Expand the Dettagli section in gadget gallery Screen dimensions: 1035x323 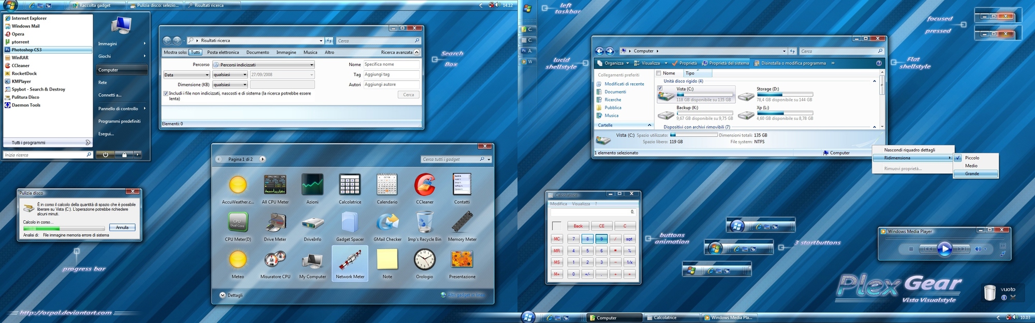pyautogui.click(x=223, y=295)
